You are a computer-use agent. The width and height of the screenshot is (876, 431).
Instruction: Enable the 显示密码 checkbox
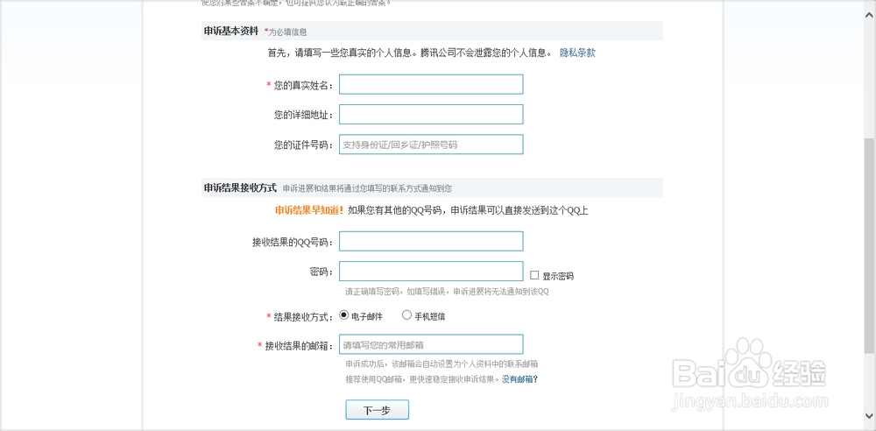tap(534, 275)
